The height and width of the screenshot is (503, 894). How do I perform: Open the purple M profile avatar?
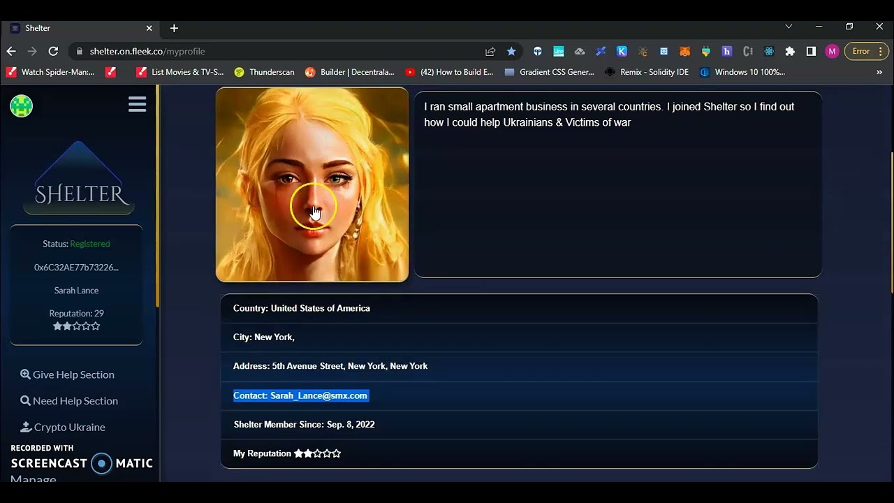pyautogui.click(x=832, y=51)
